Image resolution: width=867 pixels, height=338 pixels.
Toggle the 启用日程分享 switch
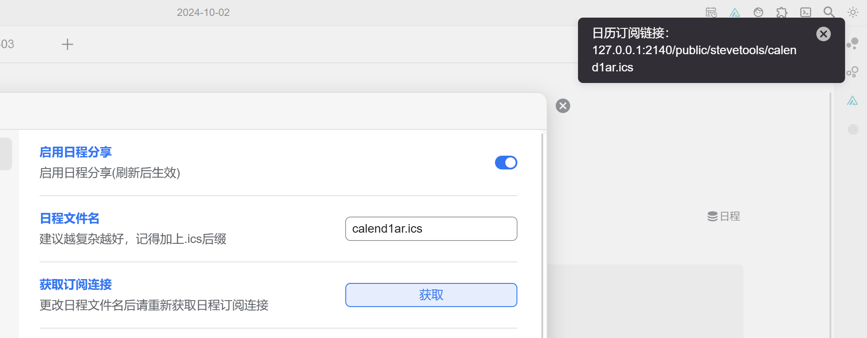coord(506,163)
